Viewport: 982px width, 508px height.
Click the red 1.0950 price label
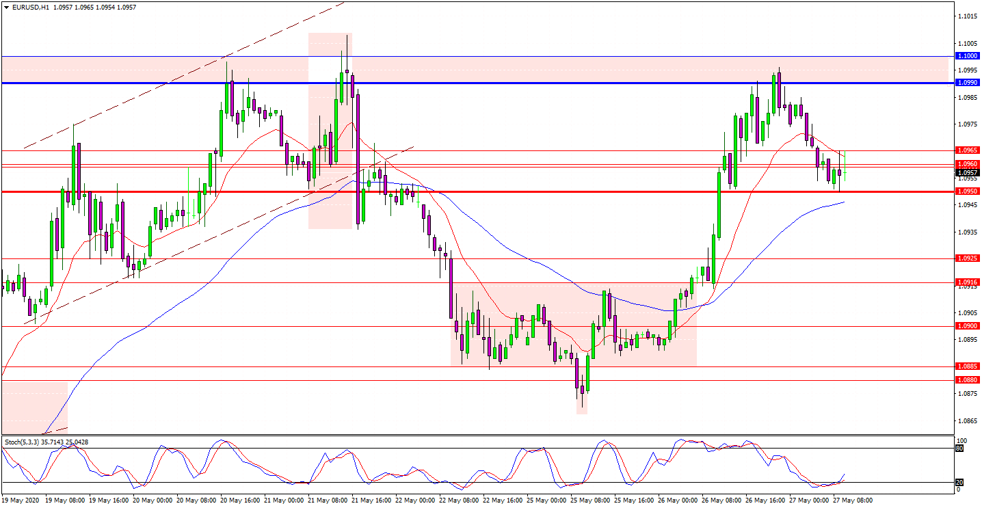click(968, 191)
